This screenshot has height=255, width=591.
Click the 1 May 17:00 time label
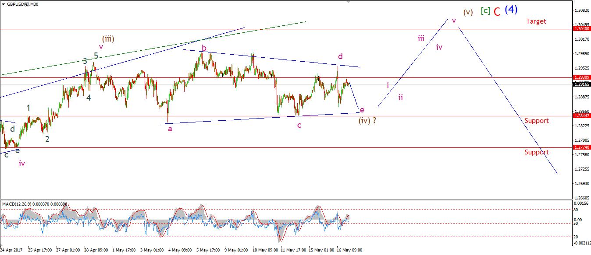125,251
